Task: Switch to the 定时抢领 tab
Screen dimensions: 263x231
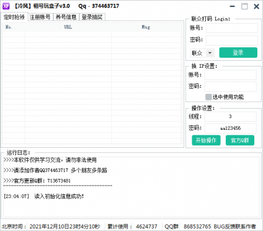Action: 14,17
